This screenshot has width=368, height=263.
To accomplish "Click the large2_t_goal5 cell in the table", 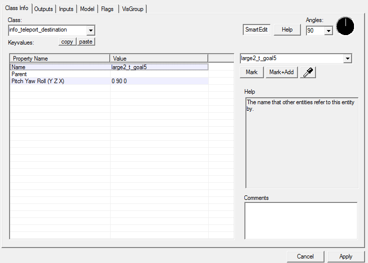I will point(159,67).
